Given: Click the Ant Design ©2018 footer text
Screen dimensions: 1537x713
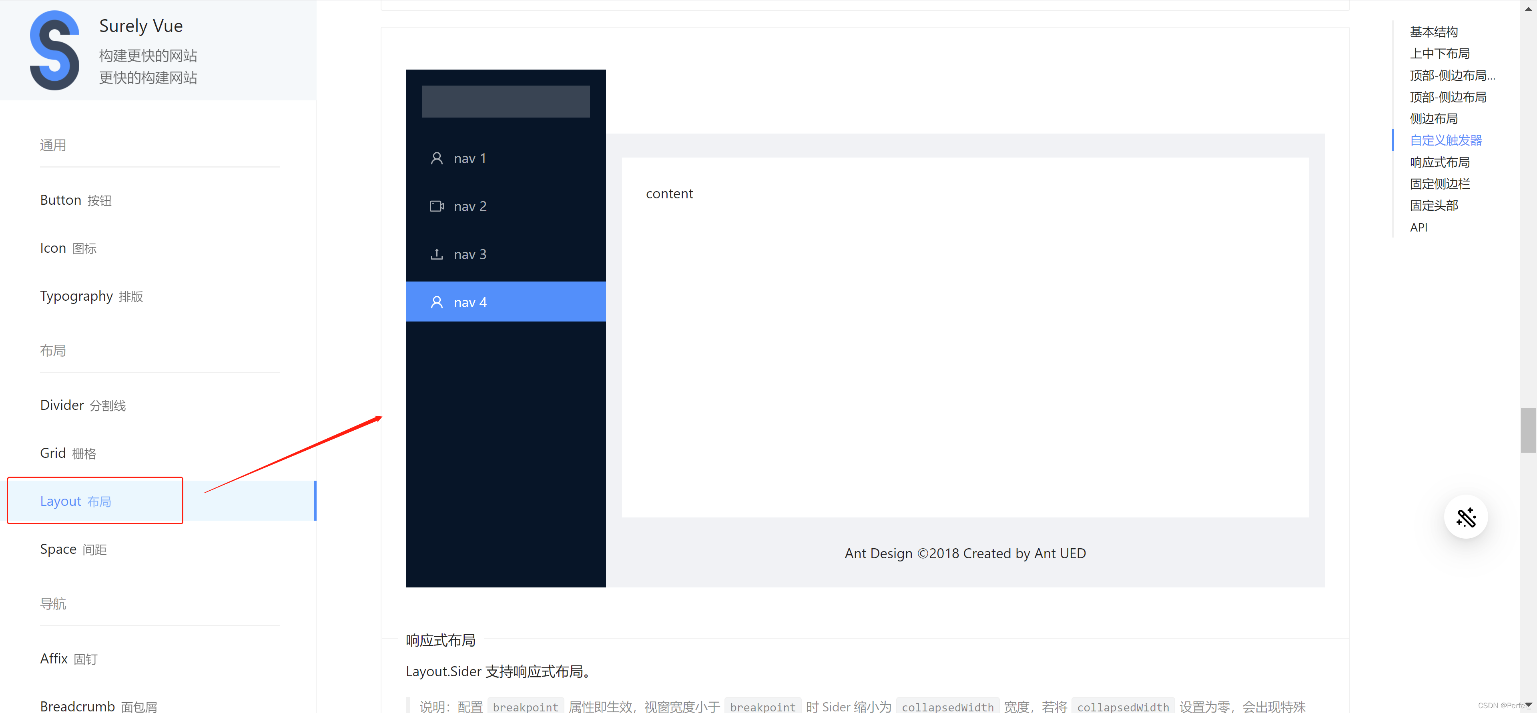Looking at the screenshot, I should click(x=965, y=553).
